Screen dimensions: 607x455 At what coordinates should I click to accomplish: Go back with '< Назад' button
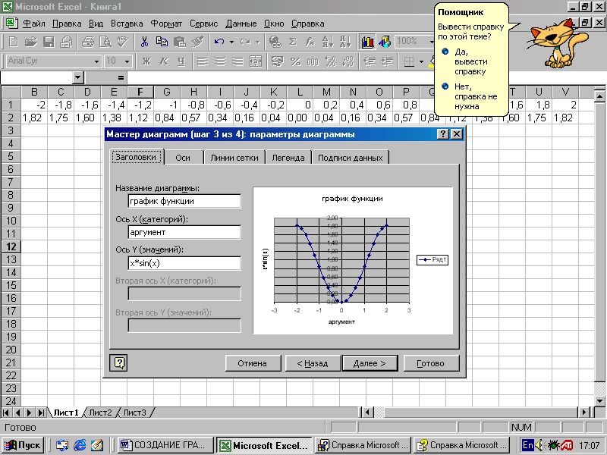[x=313, y=363]
